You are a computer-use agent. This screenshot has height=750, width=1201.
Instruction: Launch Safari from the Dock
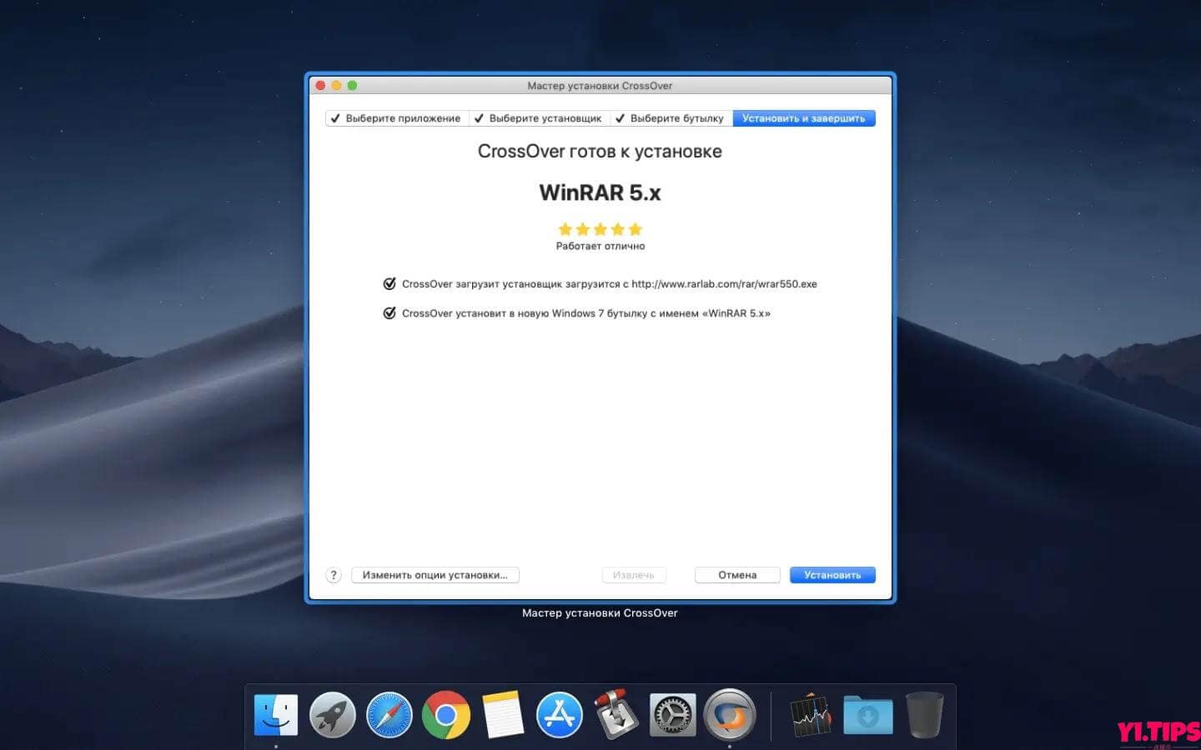(389, 714)
